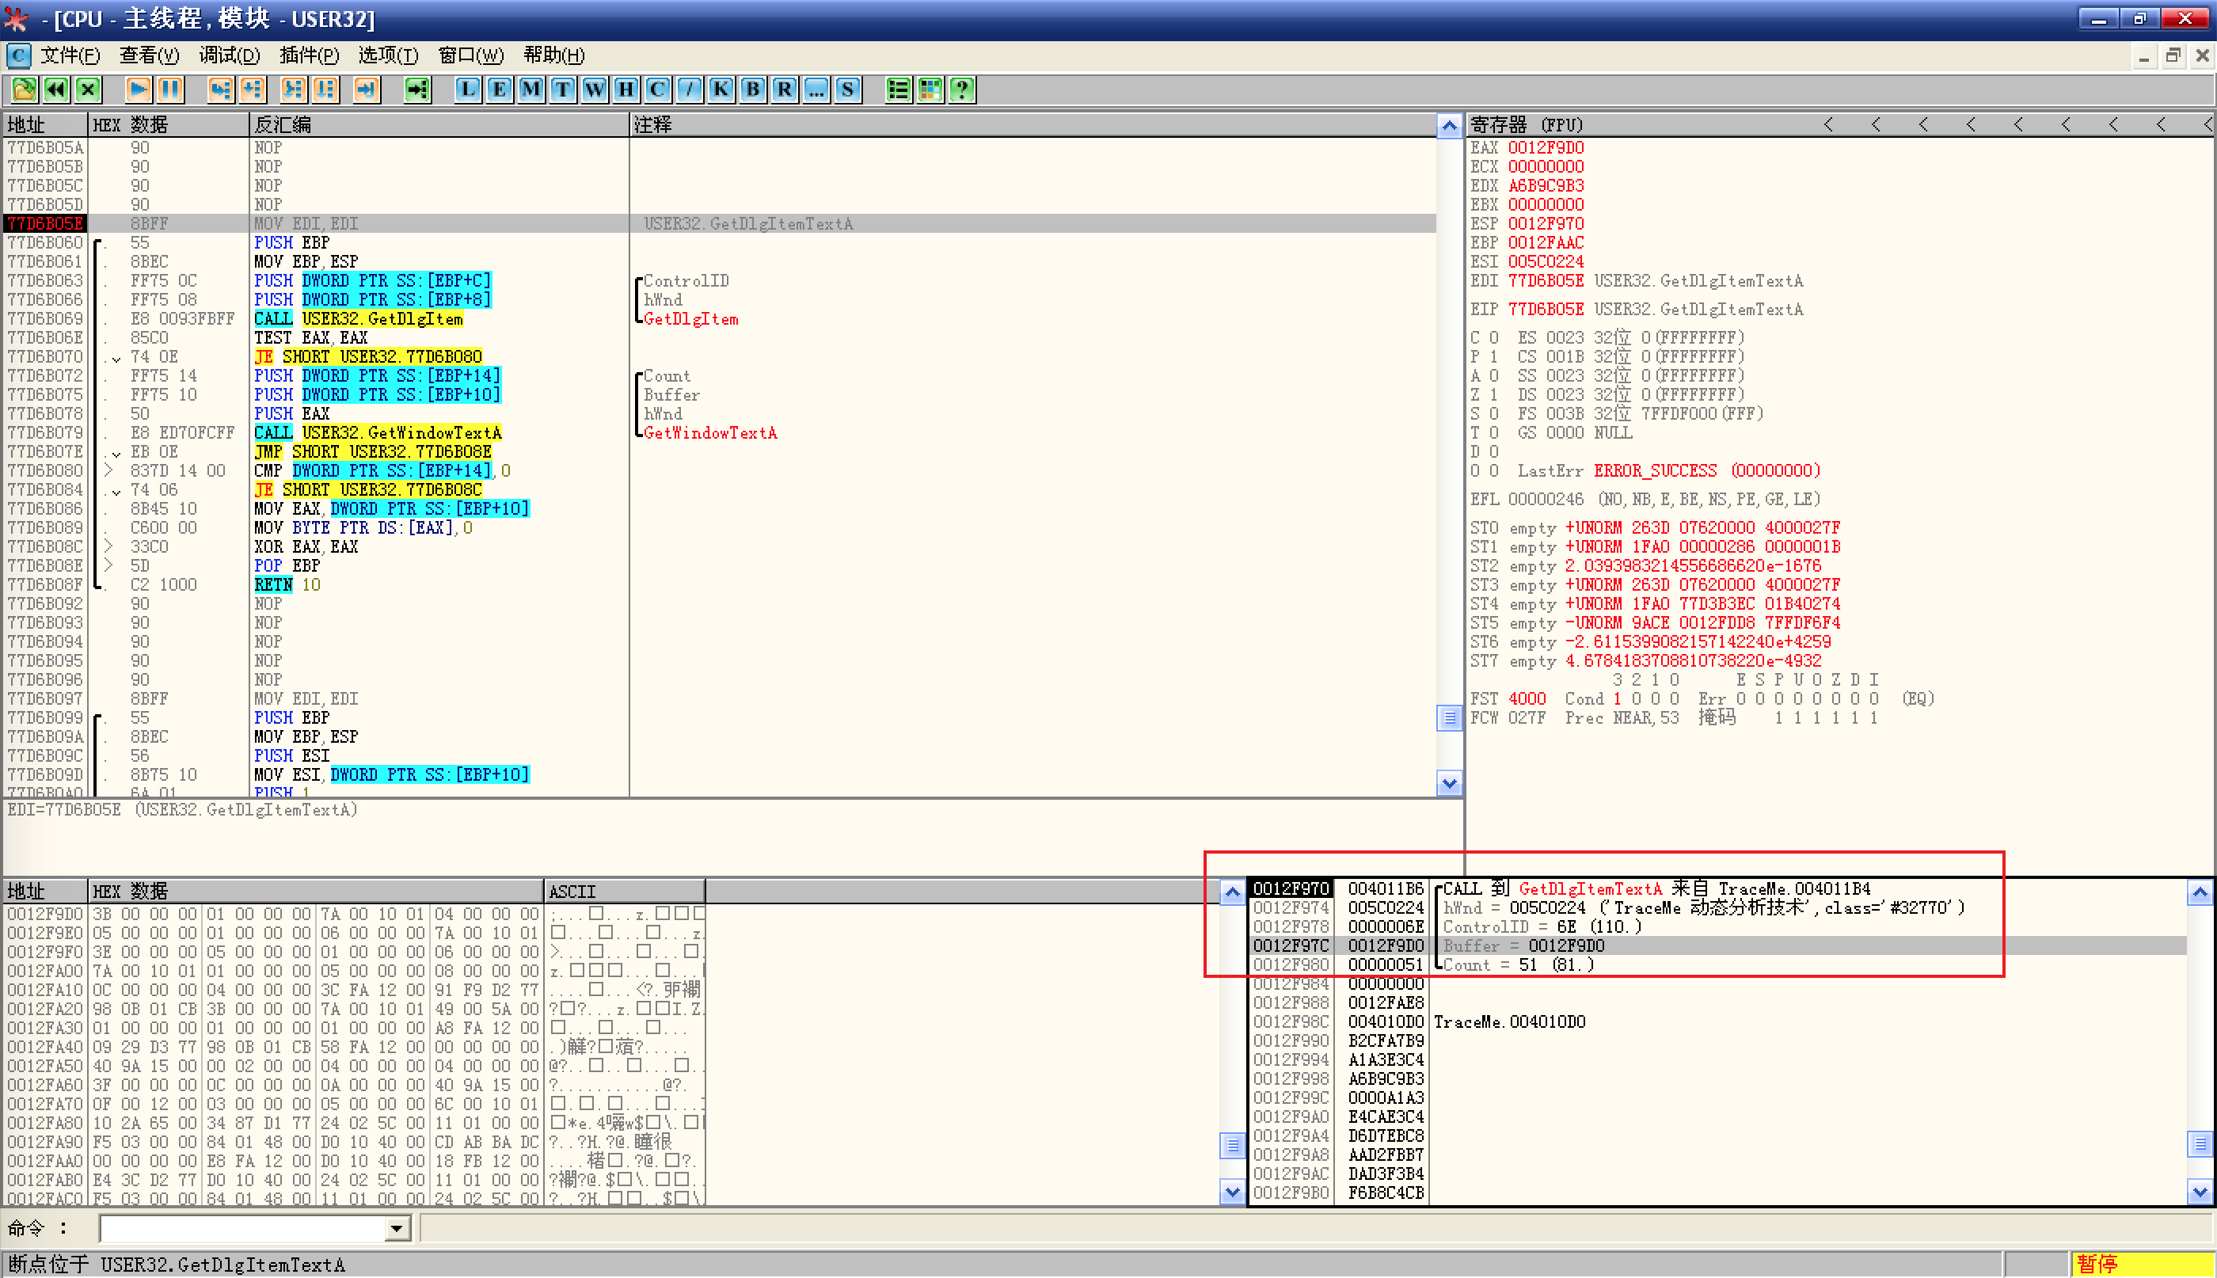Pause execution with the pause icon
Image resolution: width=2217 pixels, height=1278 pixels.
click(170, 89)
